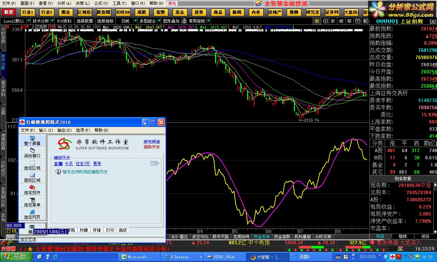
Task: Click the 新闻 toolbar button
Action: [237, 12]
